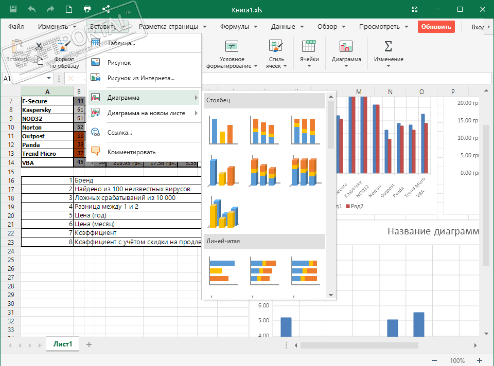
Task: Click the Share icon in title bar
Action: click(106, 9)
